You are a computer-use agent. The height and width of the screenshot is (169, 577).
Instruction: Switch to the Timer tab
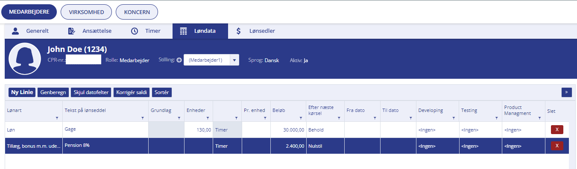(146, 31)
